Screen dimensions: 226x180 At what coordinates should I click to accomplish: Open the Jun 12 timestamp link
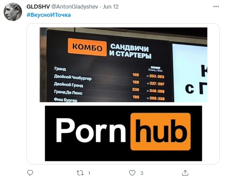(110, 7)
